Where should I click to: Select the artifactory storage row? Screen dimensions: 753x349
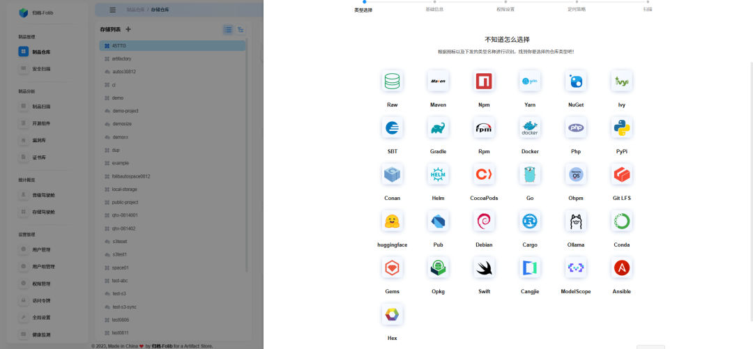tap(172, 59)
